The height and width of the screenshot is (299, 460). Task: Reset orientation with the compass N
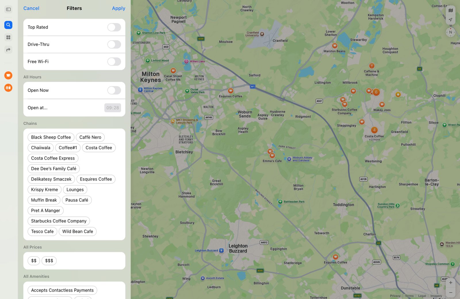tap(451, 32)
